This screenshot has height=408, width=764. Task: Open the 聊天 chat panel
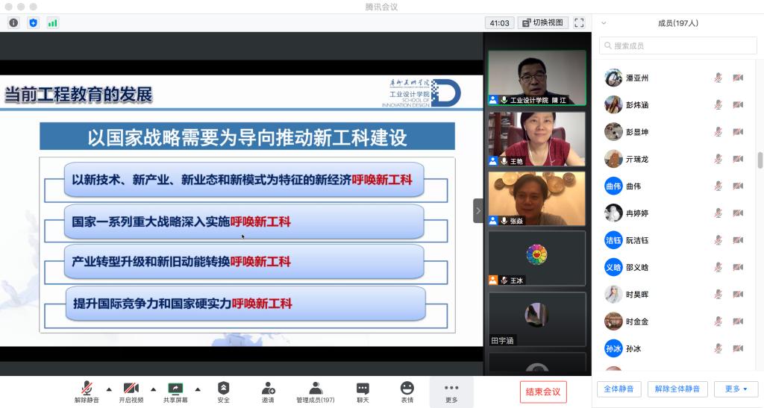click(363, 392)
